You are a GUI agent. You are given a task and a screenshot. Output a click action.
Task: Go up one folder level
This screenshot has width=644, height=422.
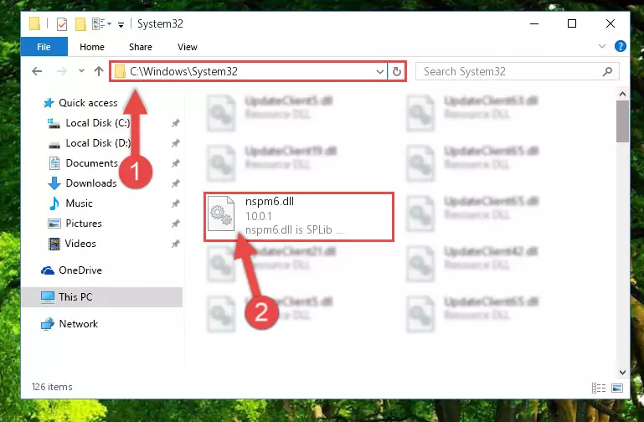click(99, 71)
